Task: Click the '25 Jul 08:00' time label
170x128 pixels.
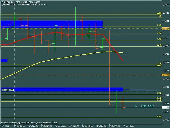Action: pyautogui.click(x=115, y=126)
